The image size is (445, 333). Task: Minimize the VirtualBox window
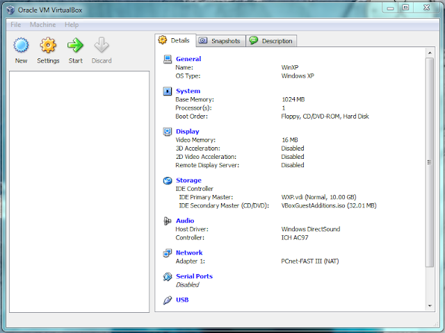(x=391, y=8)
